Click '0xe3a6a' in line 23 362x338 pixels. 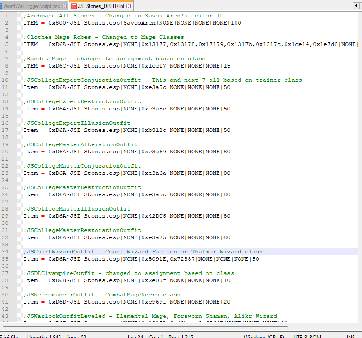tap(154, 173)
